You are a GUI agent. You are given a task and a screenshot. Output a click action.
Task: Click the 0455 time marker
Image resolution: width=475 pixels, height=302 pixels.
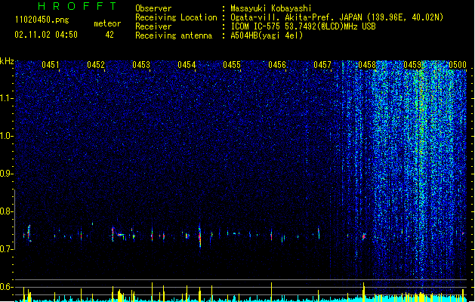tap(232, 65)
